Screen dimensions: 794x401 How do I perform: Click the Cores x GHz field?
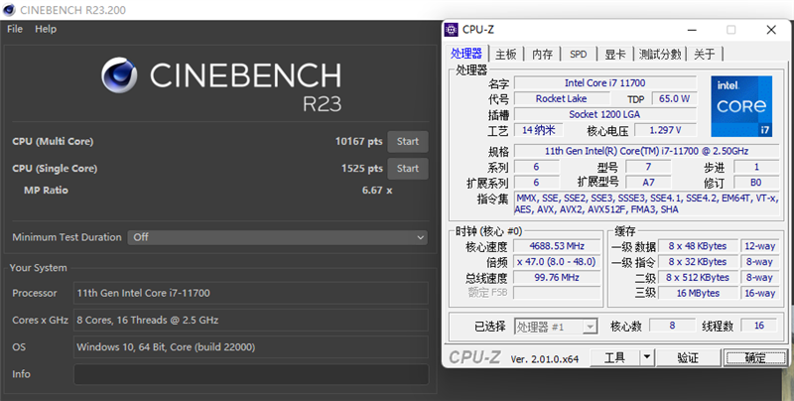click(251, 320)
